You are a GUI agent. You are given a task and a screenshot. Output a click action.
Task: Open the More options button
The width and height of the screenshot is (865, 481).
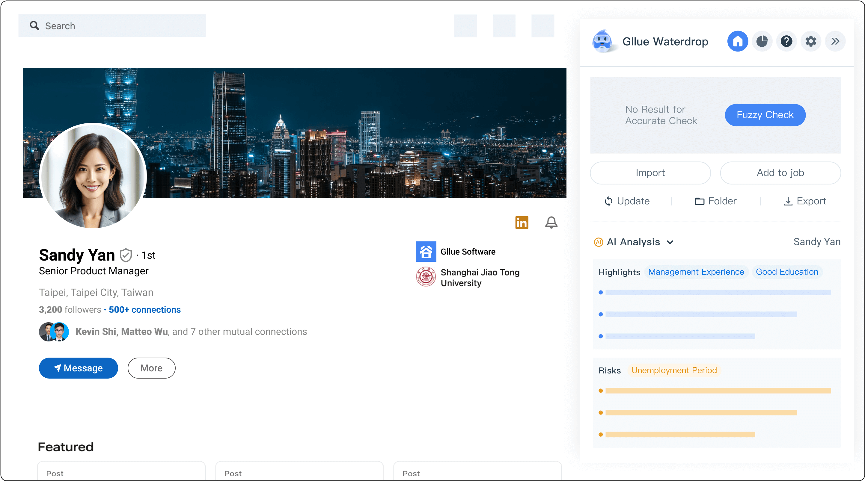(151, 368)
